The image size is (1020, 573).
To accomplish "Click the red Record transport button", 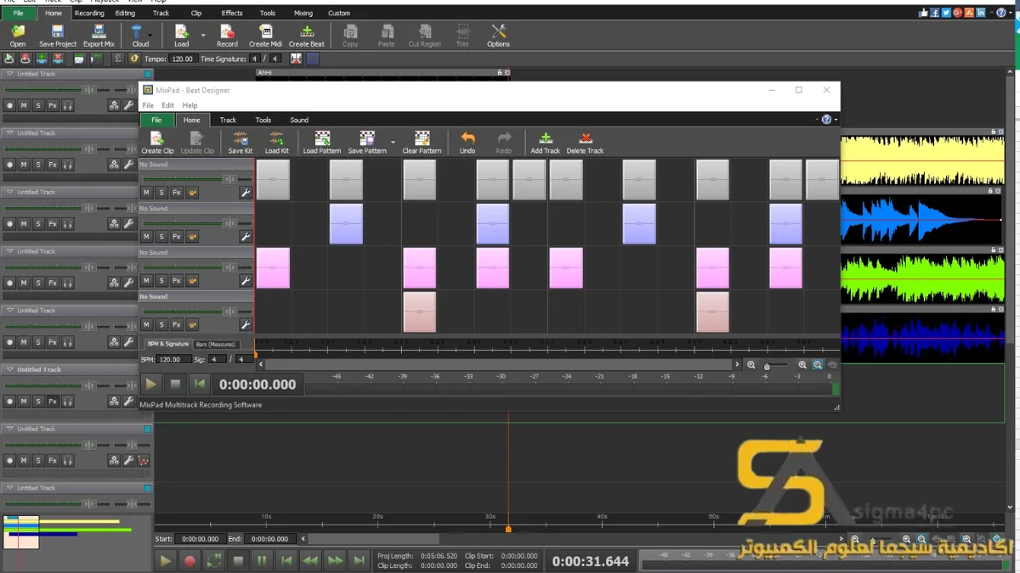I will click(x=190, y=560).
